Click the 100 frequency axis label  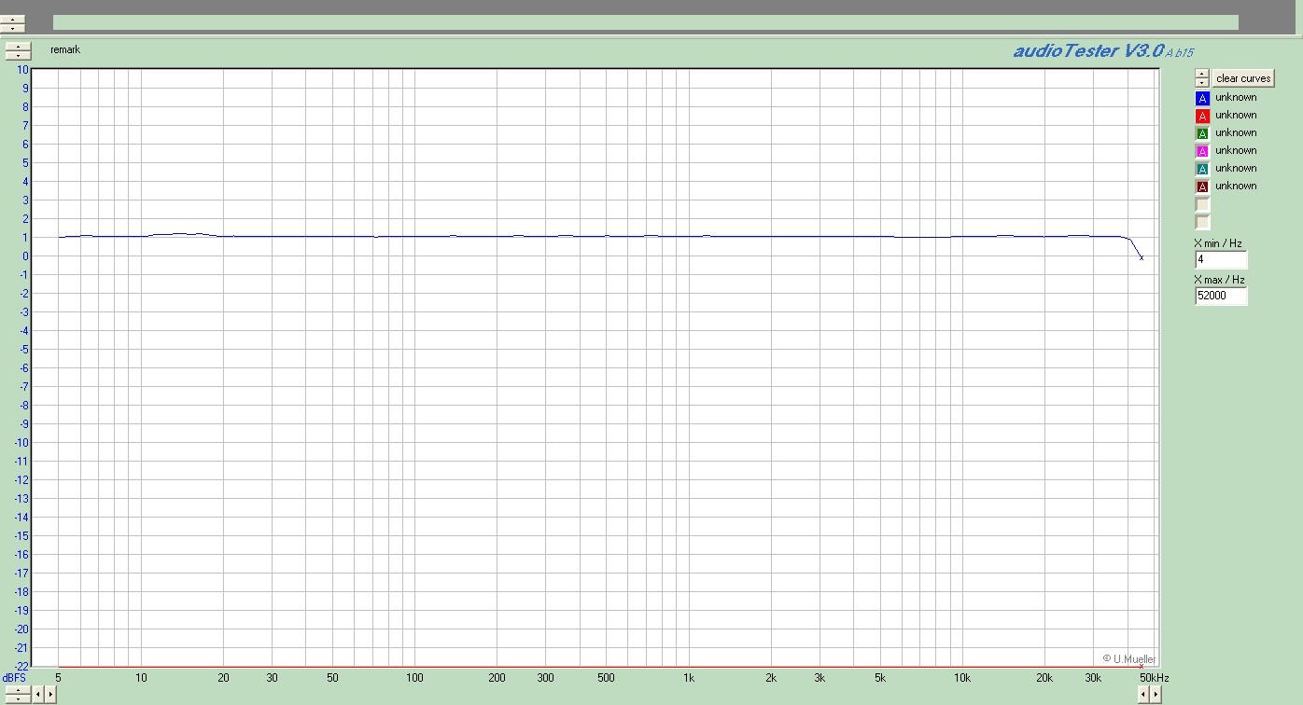pos(415,678)
